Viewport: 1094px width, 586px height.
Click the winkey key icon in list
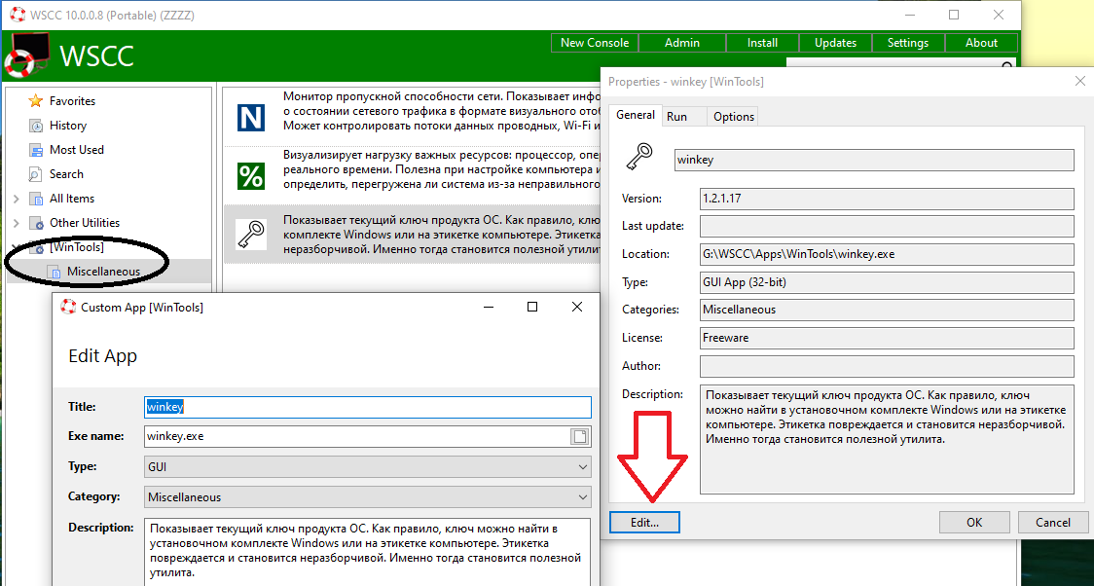point(251,235)
